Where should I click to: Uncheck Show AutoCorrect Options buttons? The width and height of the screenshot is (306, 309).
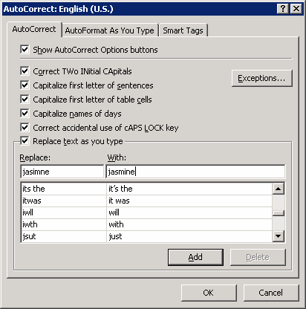(x=25, y=49)
